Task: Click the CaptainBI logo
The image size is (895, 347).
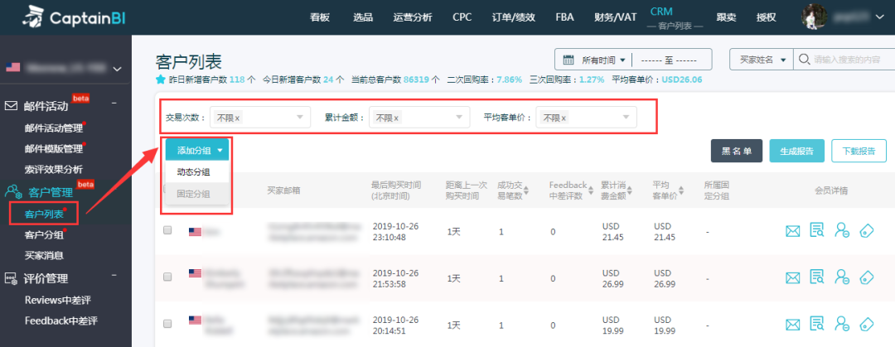Action: click(73, 17)
